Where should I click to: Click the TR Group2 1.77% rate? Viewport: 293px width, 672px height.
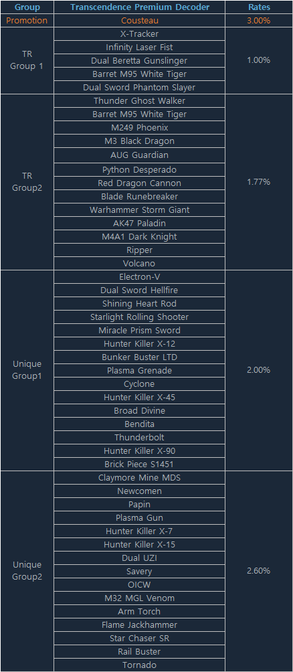(x=259, y=182)
